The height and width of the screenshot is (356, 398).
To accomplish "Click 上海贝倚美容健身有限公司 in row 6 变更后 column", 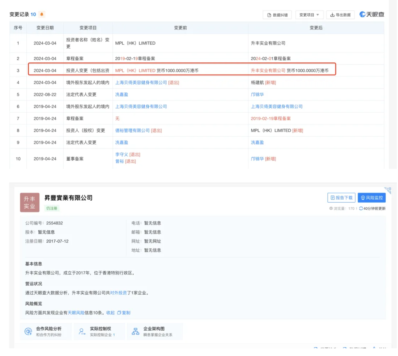I will tap(277, 107).
